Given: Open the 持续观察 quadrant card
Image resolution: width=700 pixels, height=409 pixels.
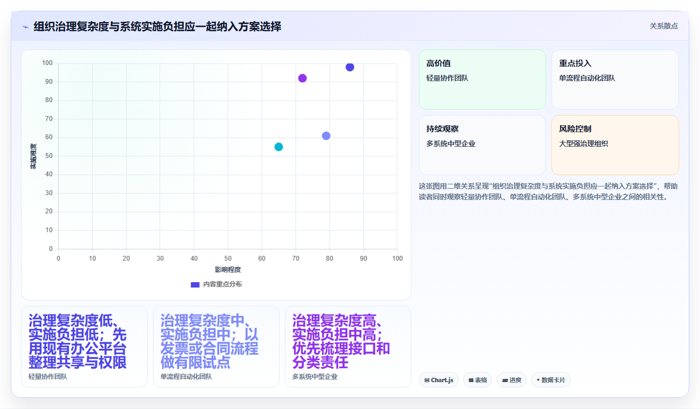Looking at the screenshot, I should pyautogui.click(x=482, y=145).
